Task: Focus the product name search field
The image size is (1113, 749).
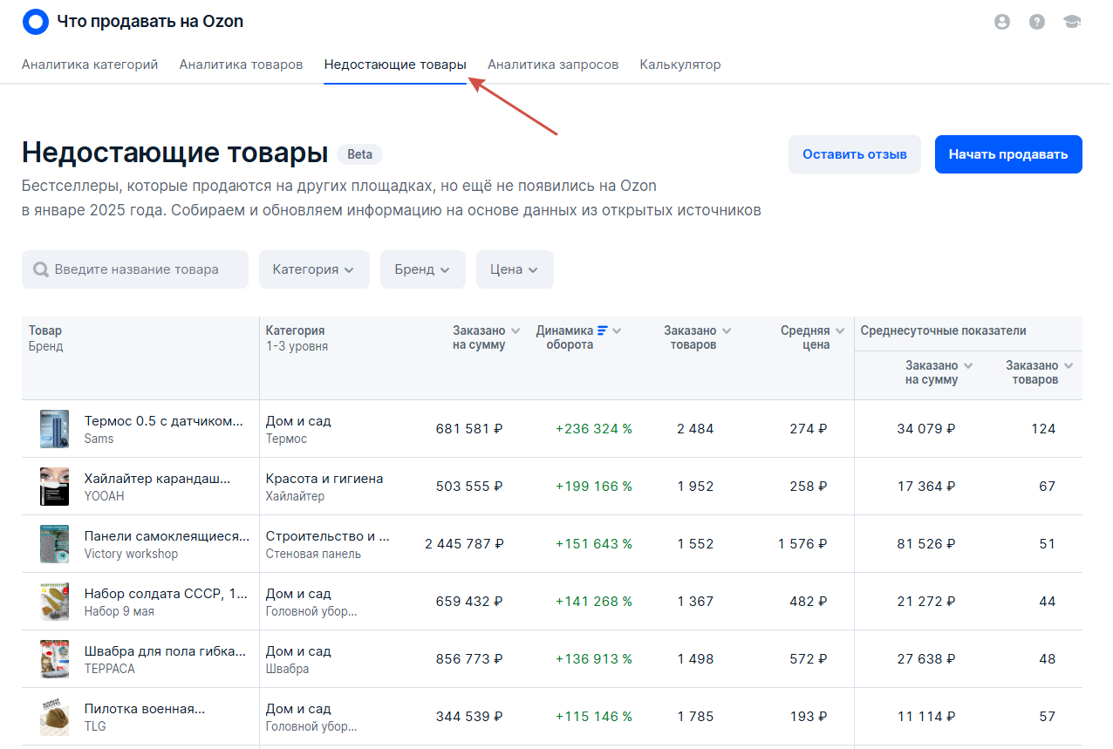Action: click(x=135, y=269)
